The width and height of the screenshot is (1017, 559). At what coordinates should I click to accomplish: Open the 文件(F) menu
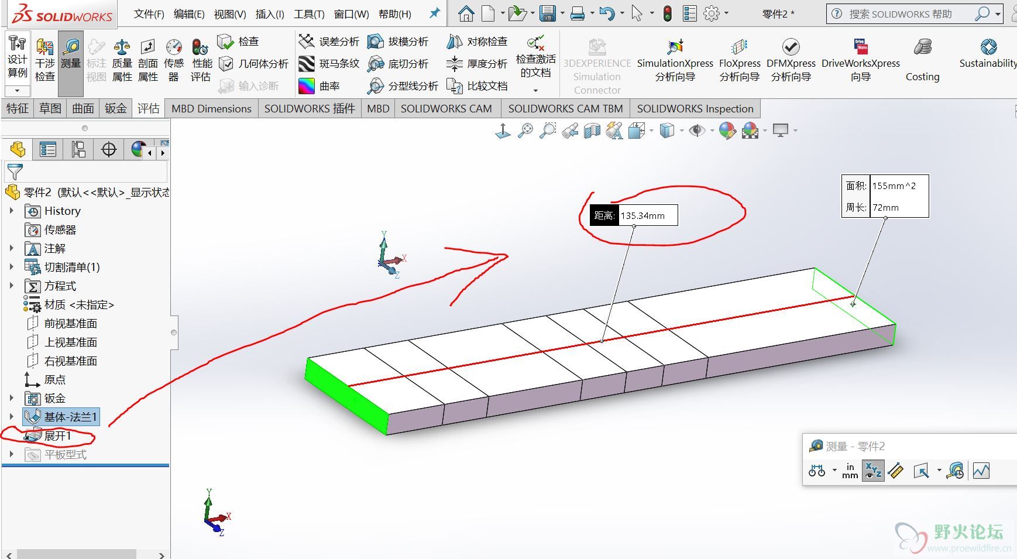149,14
